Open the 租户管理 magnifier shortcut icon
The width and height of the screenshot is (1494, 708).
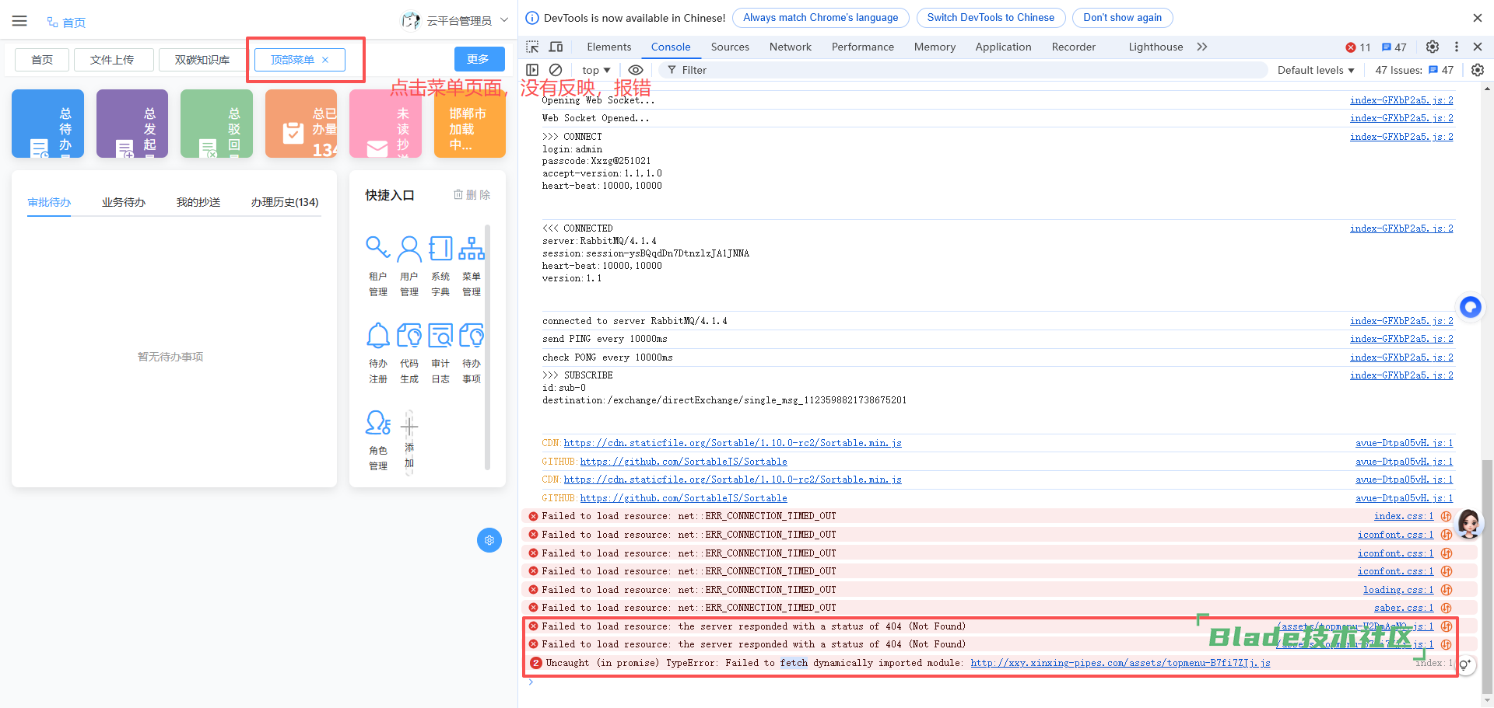click(377, 249)
